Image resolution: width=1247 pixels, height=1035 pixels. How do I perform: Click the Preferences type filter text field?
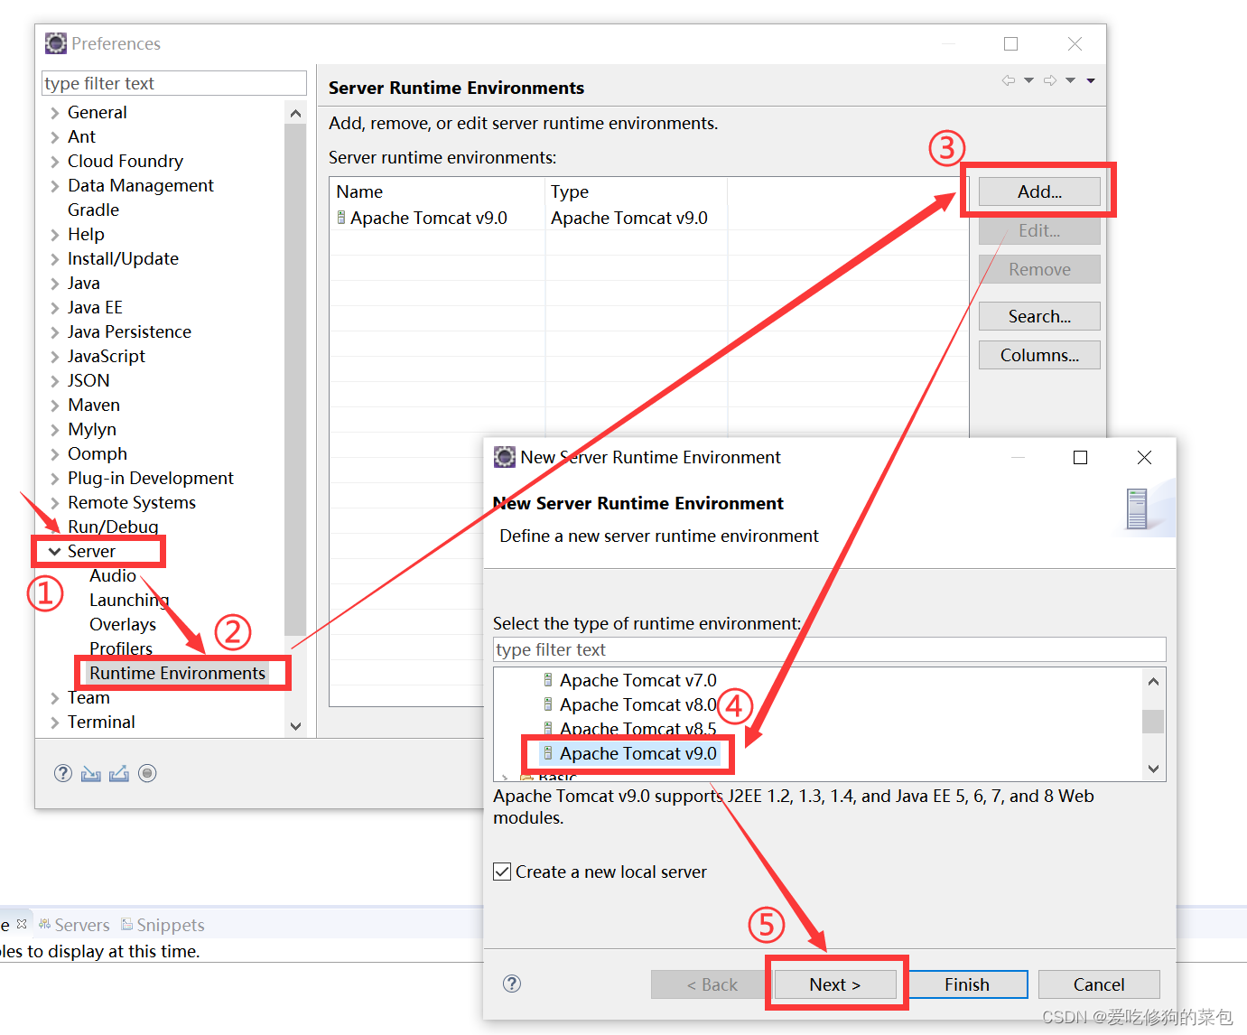click(x=174, y=83)
